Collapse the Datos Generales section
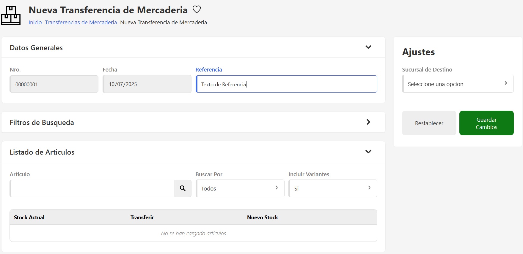The width and height of the screenshot is (523, 254). [x=368, y=47]
